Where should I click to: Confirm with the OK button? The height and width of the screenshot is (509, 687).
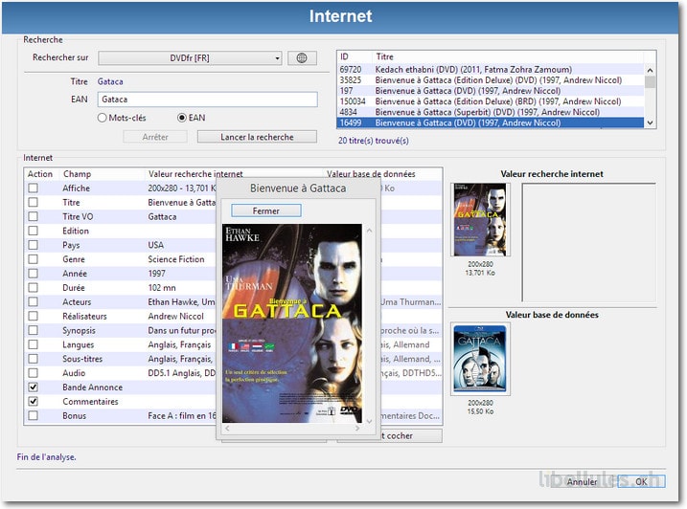coord(641,481)
